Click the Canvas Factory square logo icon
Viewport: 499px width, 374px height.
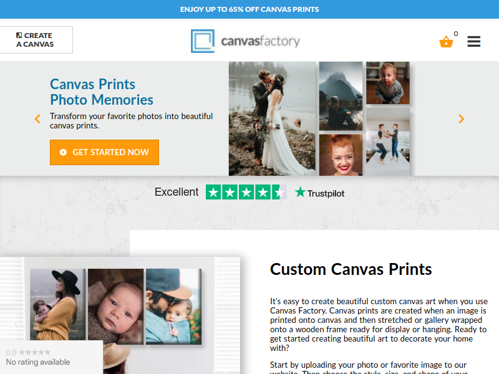(203, 41)
